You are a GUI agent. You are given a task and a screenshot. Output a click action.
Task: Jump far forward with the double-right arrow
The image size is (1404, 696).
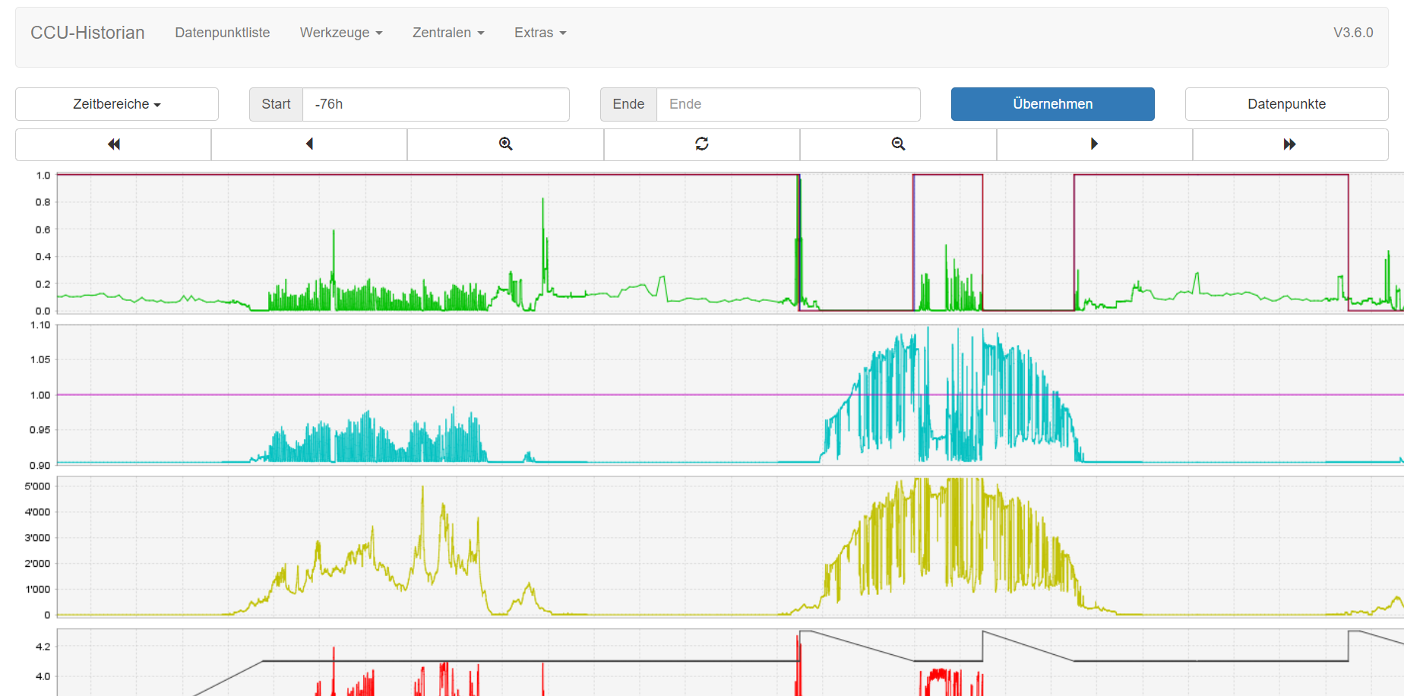click(x=1290, y=144)
